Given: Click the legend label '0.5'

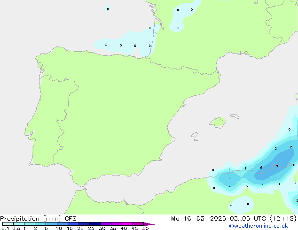Looking at the screenshot, I should 16,228.
